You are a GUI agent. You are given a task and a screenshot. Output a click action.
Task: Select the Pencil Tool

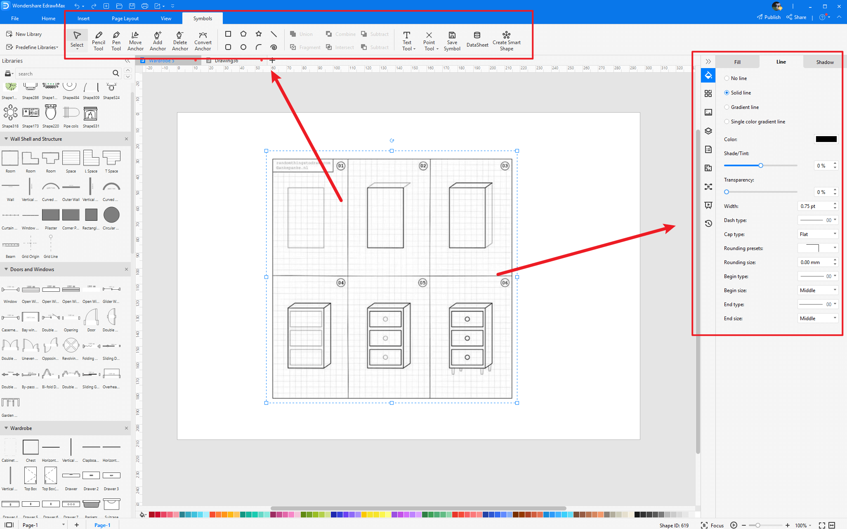(98, 40)
